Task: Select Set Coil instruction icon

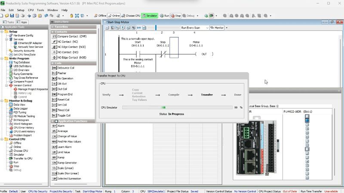Action: (x=54, y=105)
